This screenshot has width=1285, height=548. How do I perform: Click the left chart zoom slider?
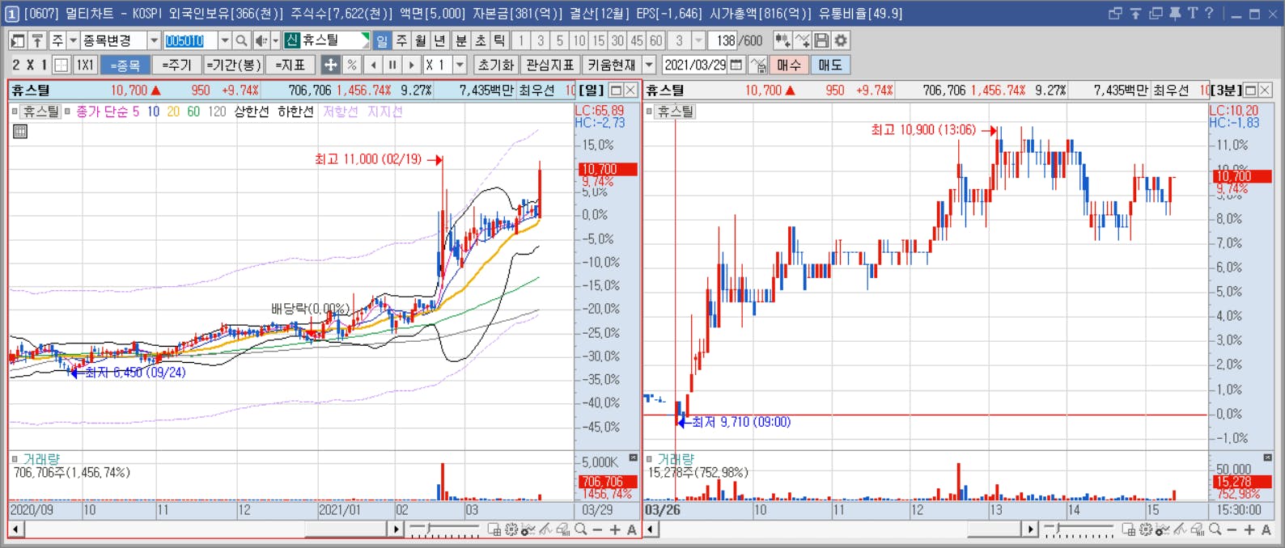pyautogui.click(x=445, y=529)
